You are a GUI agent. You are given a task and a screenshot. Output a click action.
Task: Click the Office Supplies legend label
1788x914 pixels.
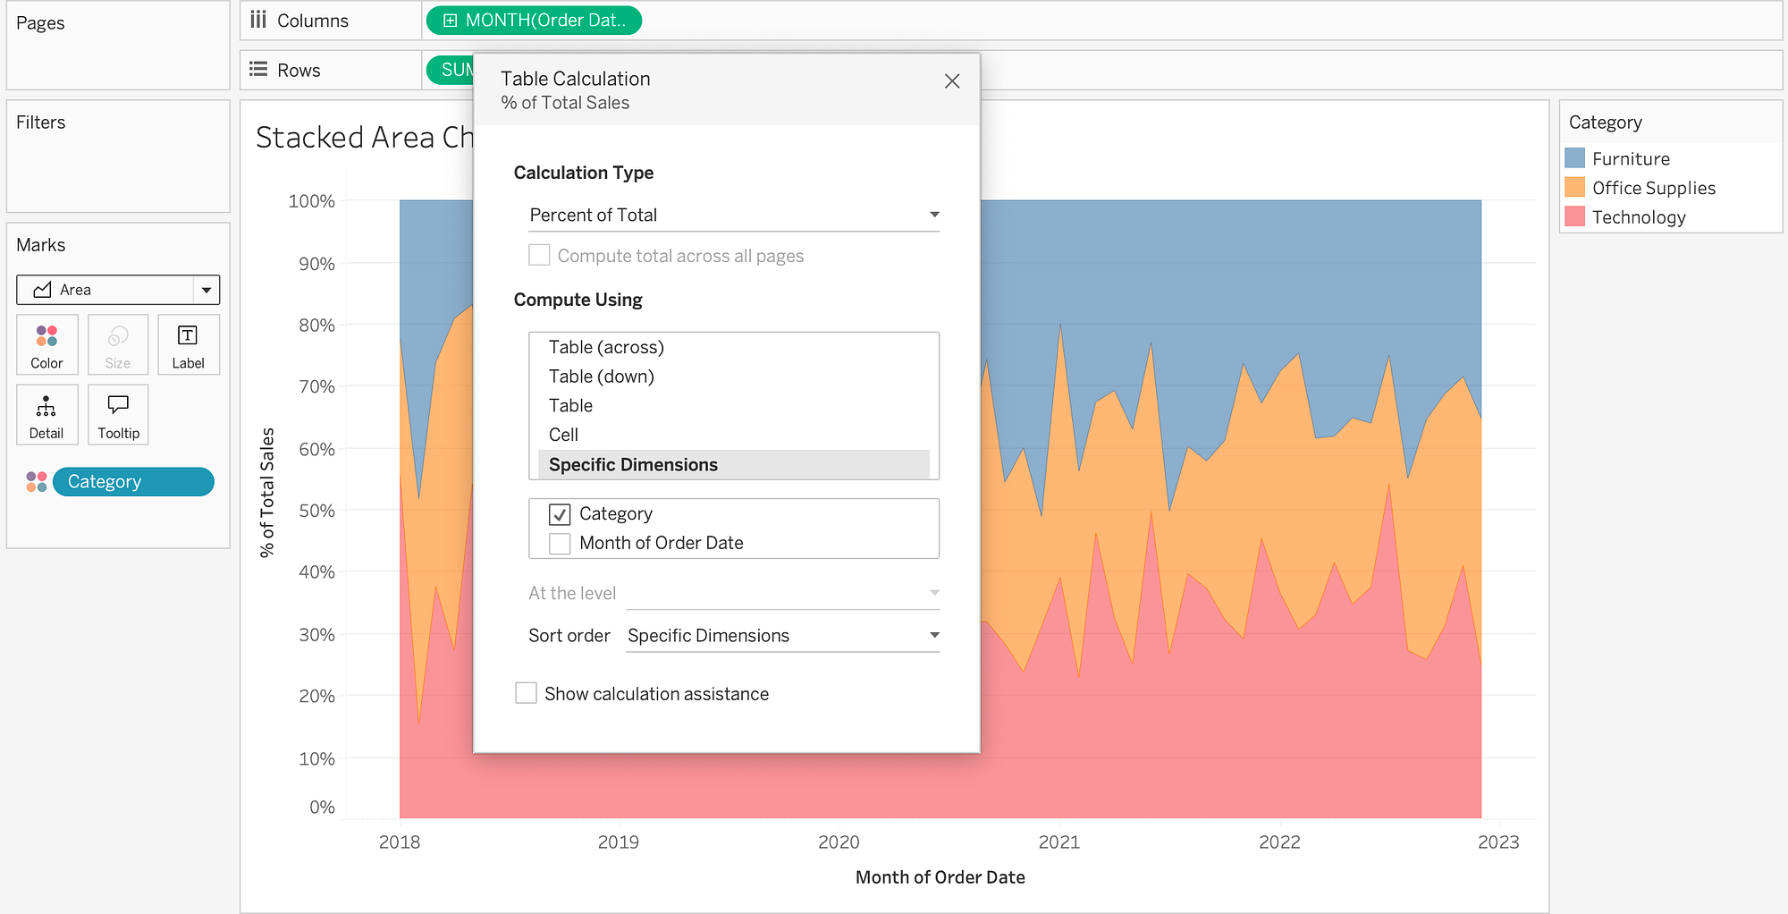(x=1654, y=188)
